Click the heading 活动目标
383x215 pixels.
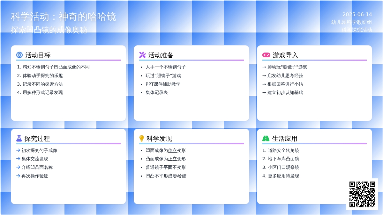point(38,55)
